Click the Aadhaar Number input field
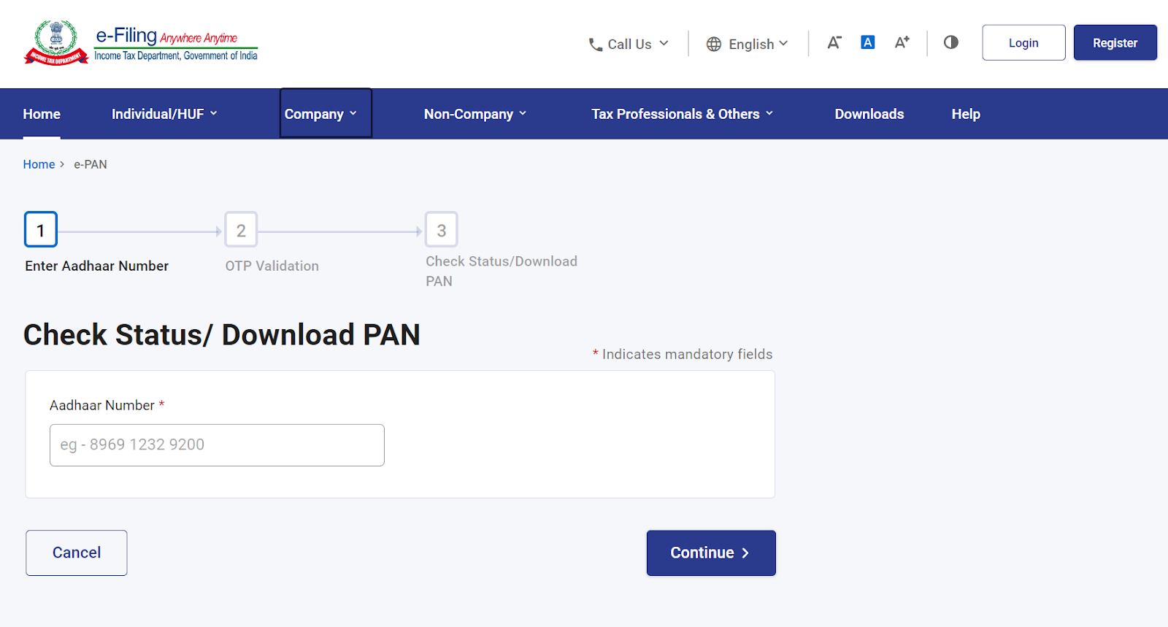1168x627 pixels. pyautogui.click(x=217, y=445)
